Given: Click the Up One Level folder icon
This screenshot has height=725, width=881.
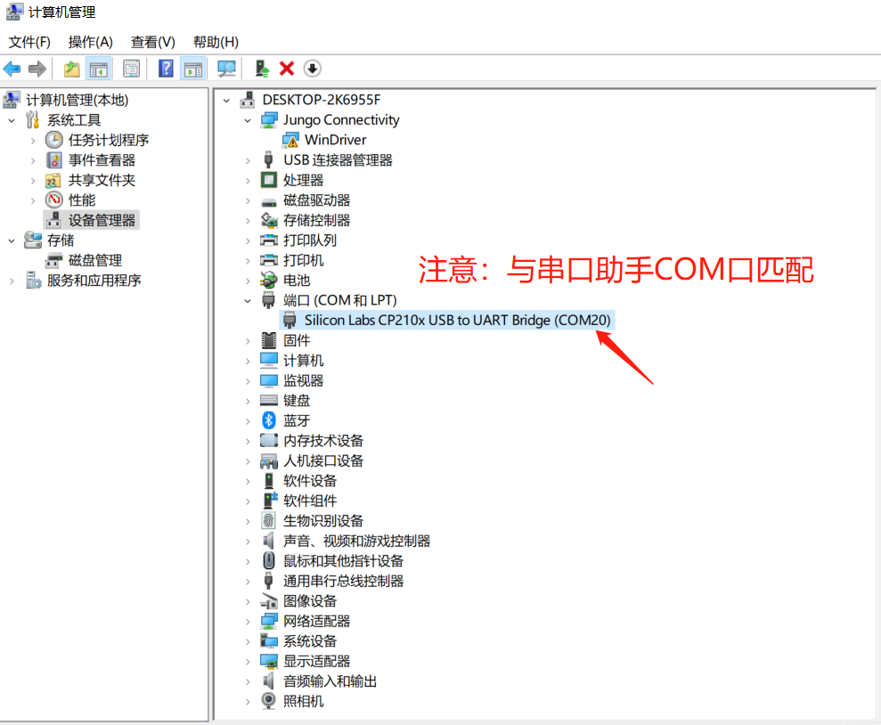Looking at the screenshot, I should (x=71, y=69).
